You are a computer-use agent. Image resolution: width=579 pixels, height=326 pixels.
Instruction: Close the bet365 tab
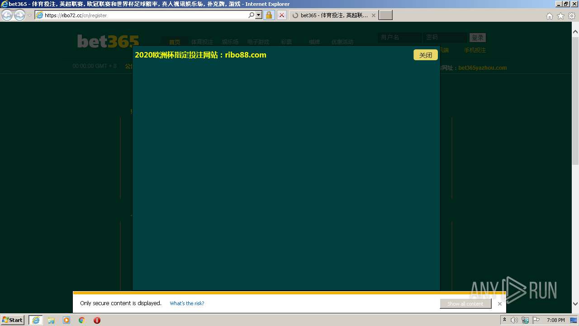[373, 15]
